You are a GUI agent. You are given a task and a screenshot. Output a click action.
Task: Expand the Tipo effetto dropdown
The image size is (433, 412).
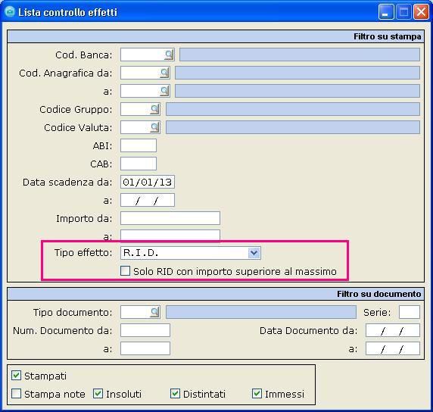click(254, 253)
